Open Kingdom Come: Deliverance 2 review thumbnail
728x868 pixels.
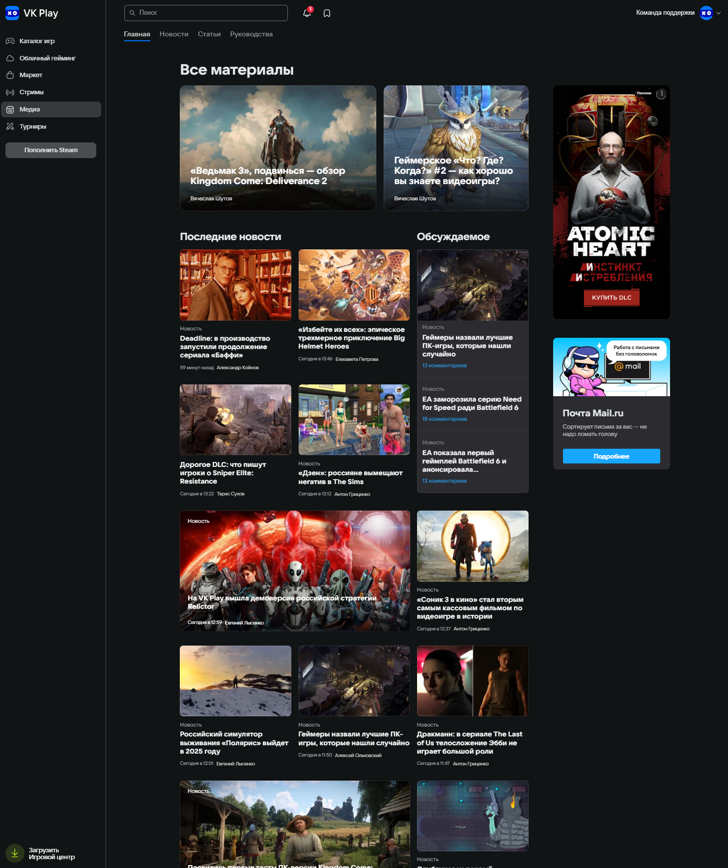tap(278, 148)
